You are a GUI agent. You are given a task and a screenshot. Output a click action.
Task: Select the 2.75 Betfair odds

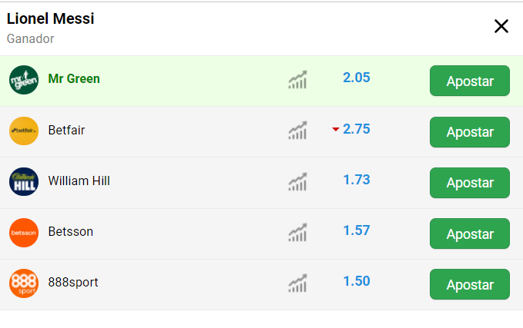coord(357,129)
